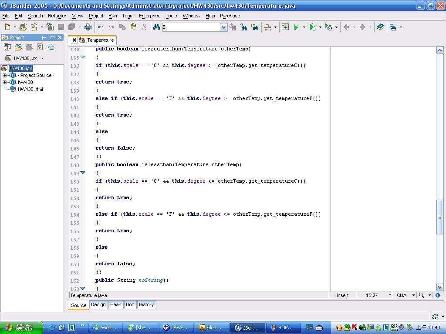The width and height of the screenshot is (446, 334).
Task: Open the Project menu
Action: point(96,16)
